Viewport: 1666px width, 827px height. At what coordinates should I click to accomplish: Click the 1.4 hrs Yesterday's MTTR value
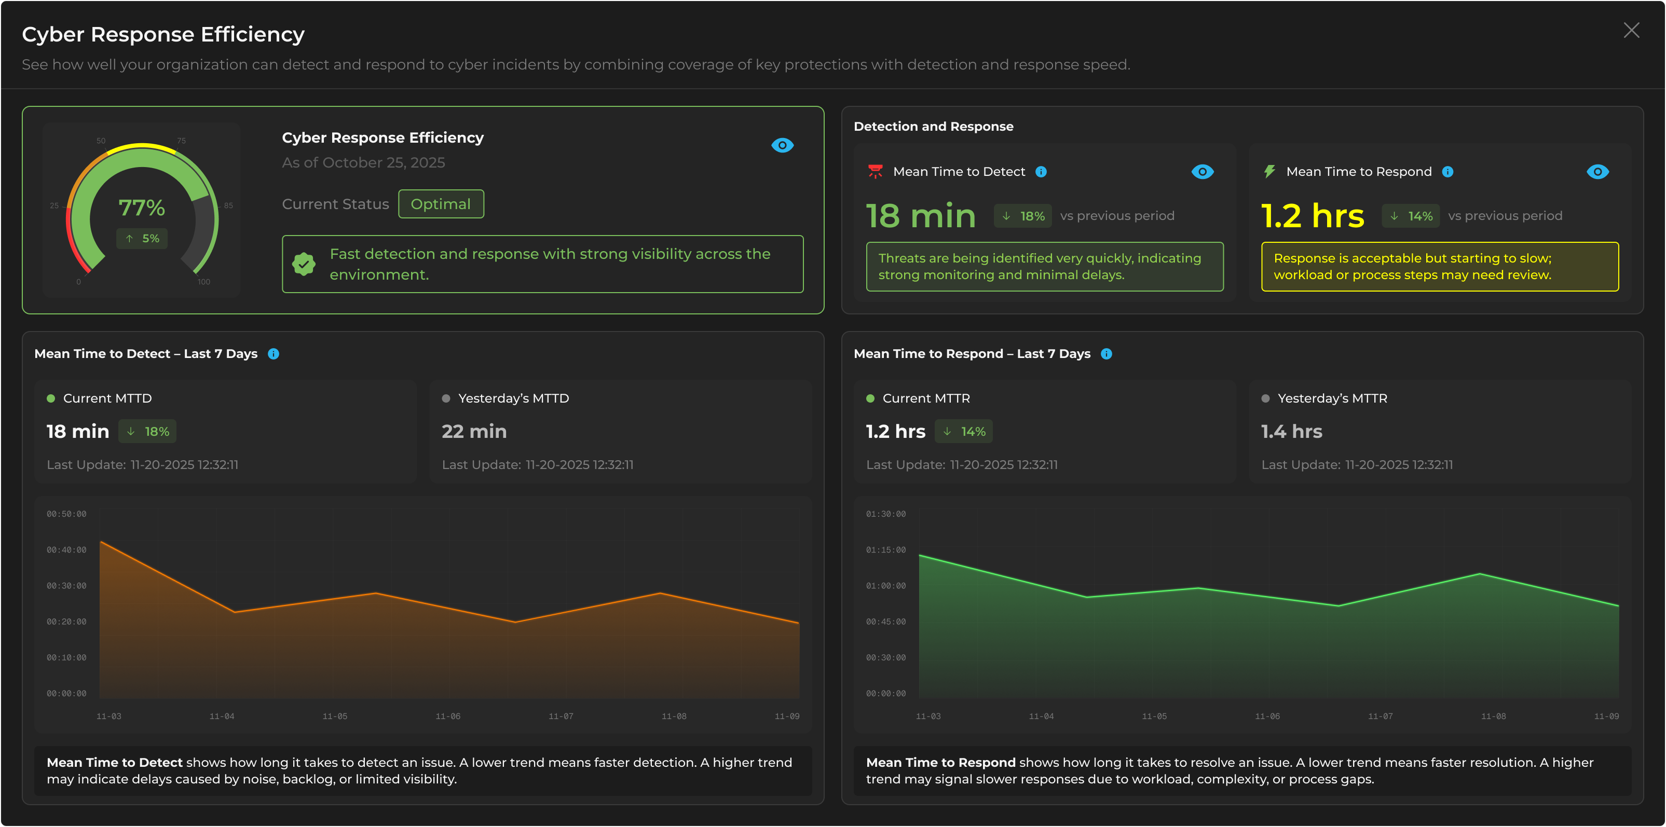click(1291, 431)
